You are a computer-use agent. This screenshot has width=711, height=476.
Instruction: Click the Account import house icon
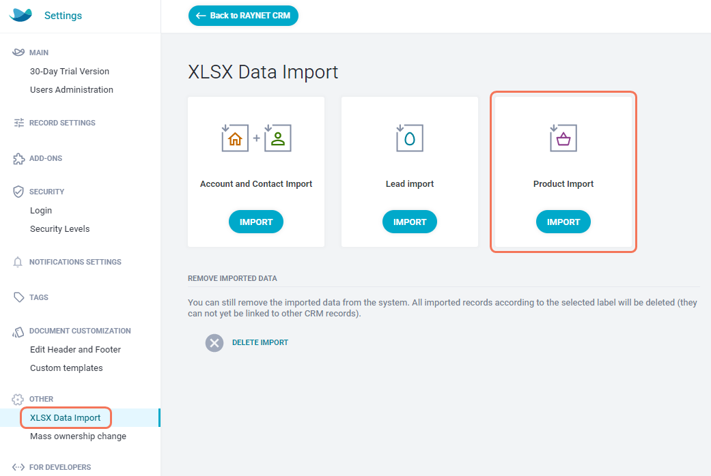(x=235, y=138)
